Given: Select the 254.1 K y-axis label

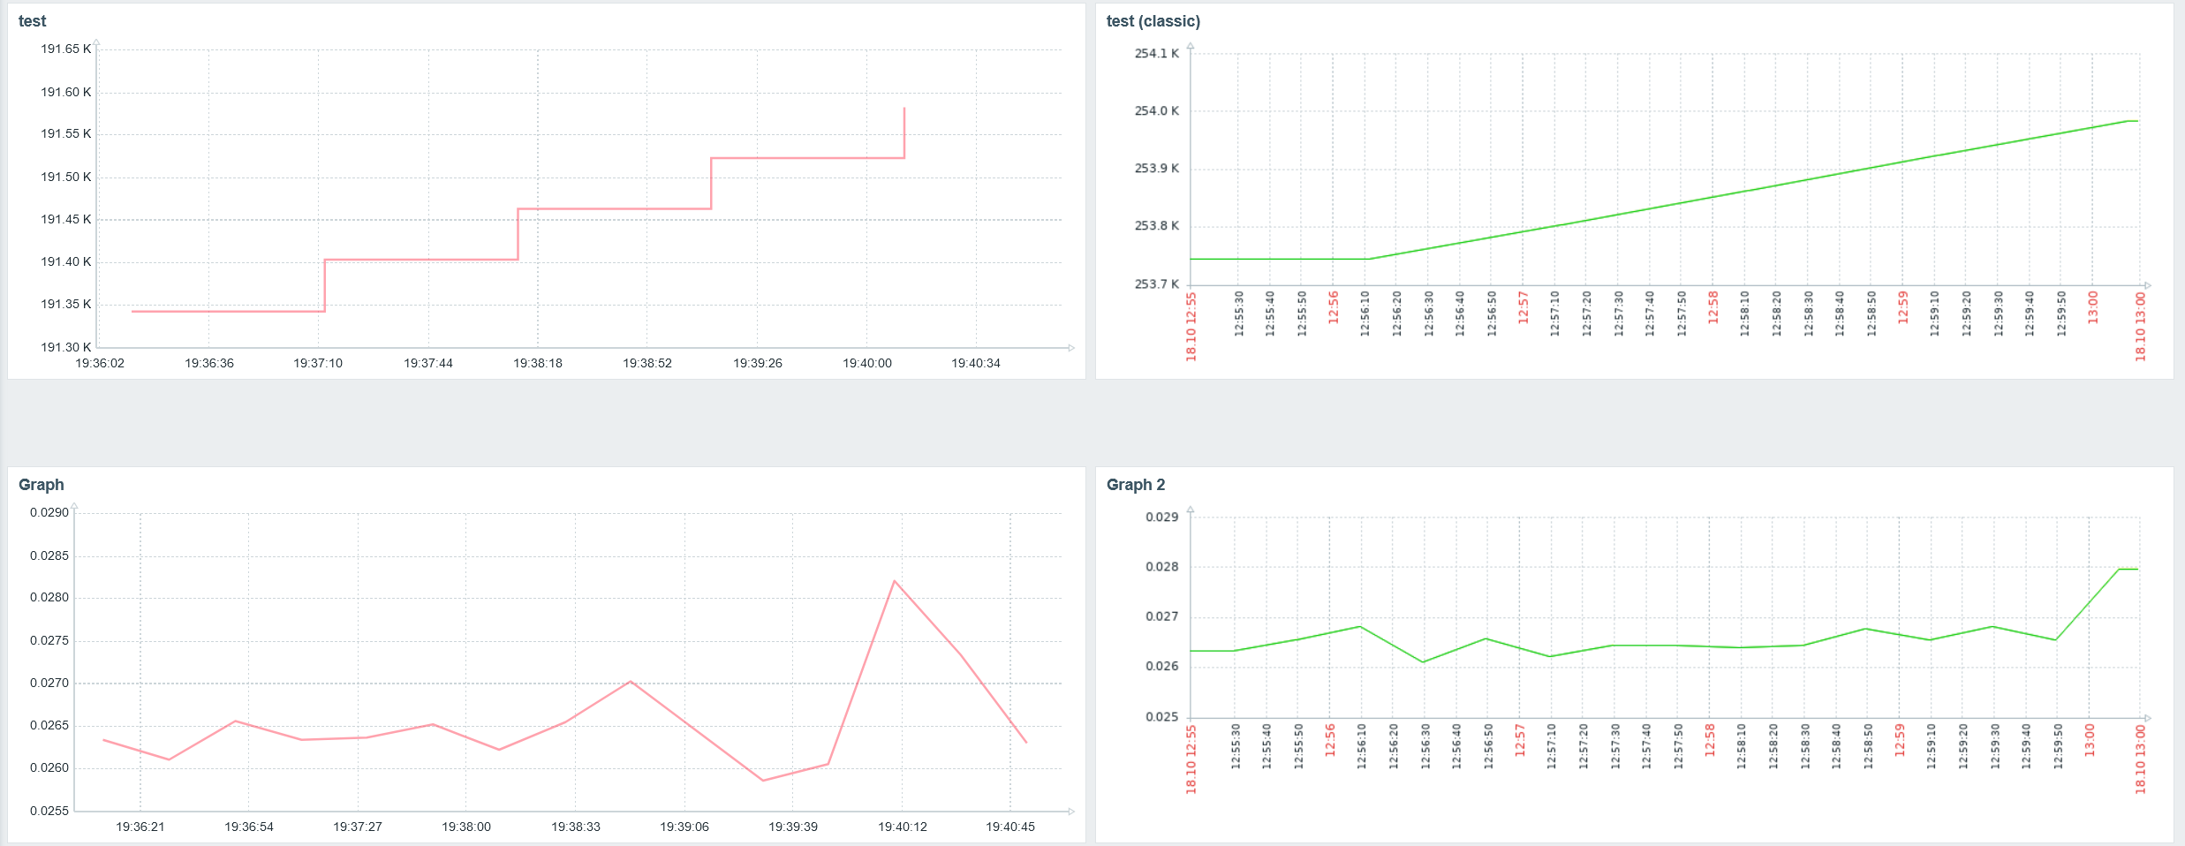Looking at the screenshot, I should 1156,54.
